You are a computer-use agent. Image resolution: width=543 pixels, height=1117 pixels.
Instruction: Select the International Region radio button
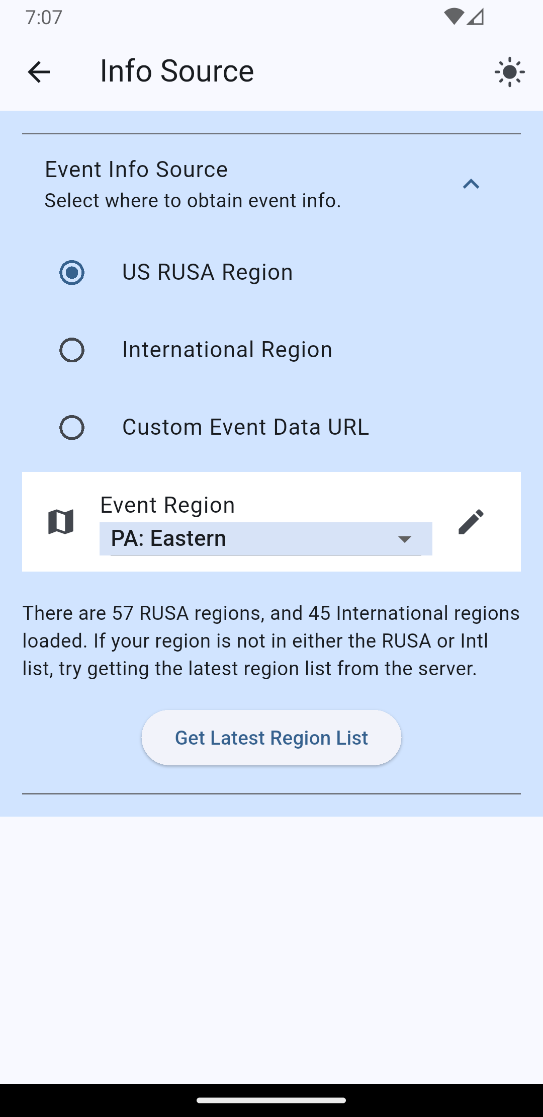(72, 350)
